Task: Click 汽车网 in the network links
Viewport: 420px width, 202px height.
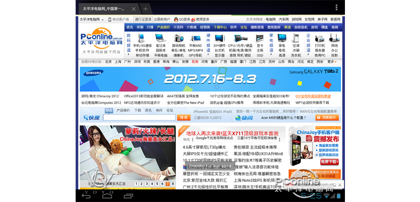Action: coord(283,20)
